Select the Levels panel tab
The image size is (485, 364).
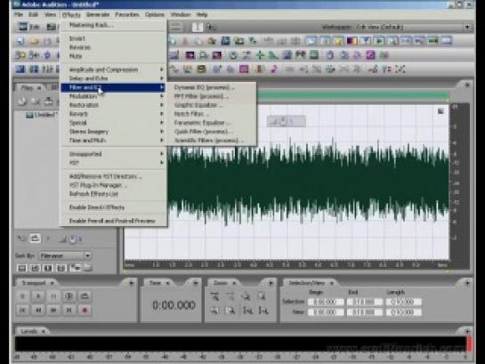[32, 331]
